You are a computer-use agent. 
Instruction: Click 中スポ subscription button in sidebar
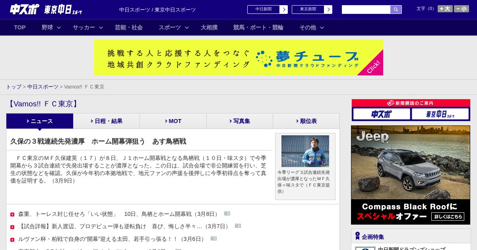pos(382,114)
